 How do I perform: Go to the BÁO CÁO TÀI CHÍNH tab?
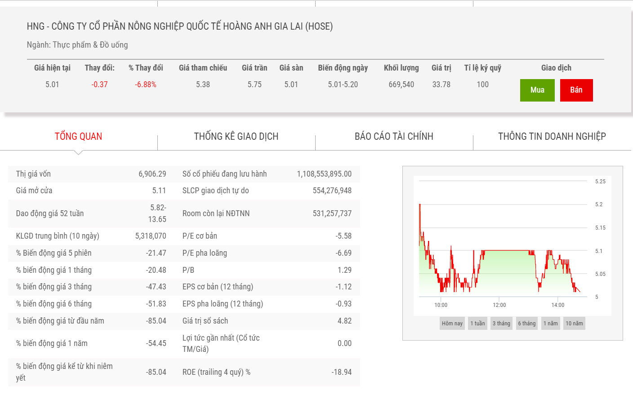[394, 137]
